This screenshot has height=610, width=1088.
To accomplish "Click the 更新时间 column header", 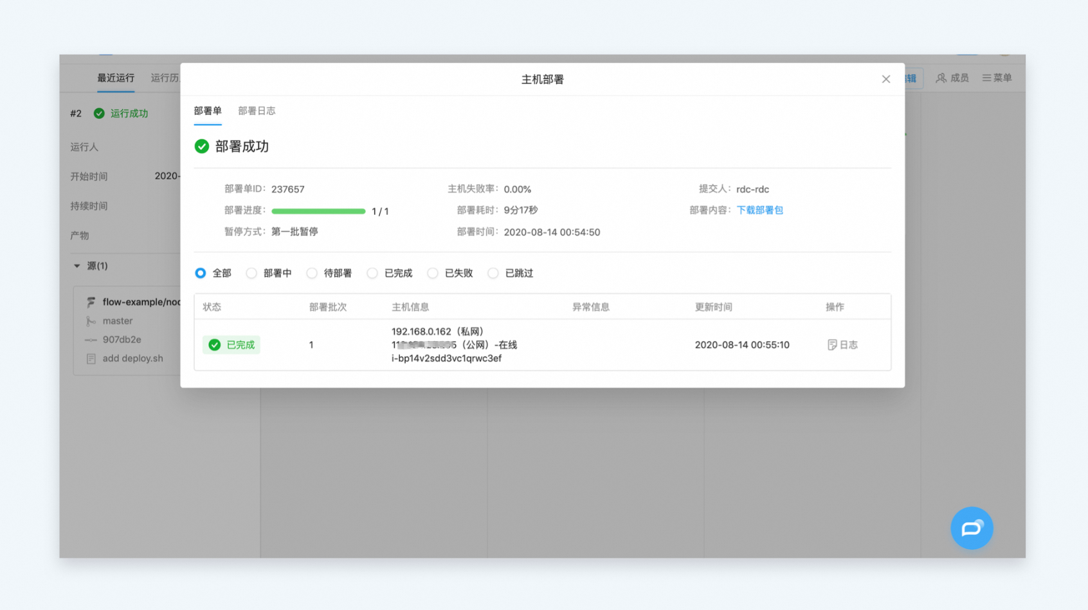I will (714, 307).
